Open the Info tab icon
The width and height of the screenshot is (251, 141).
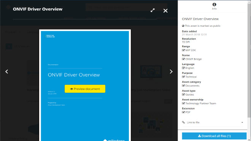[x=214, y=5]
